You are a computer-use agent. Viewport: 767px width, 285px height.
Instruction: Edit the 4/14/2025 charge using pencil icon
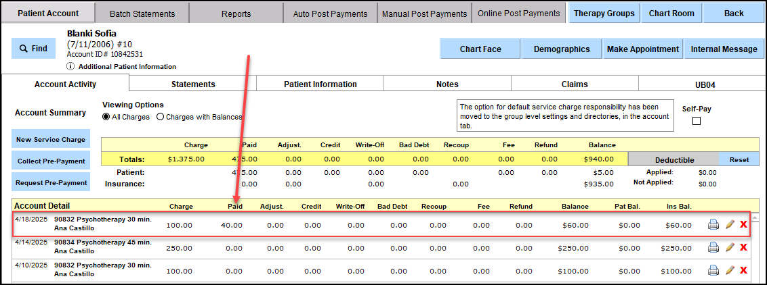730,248
